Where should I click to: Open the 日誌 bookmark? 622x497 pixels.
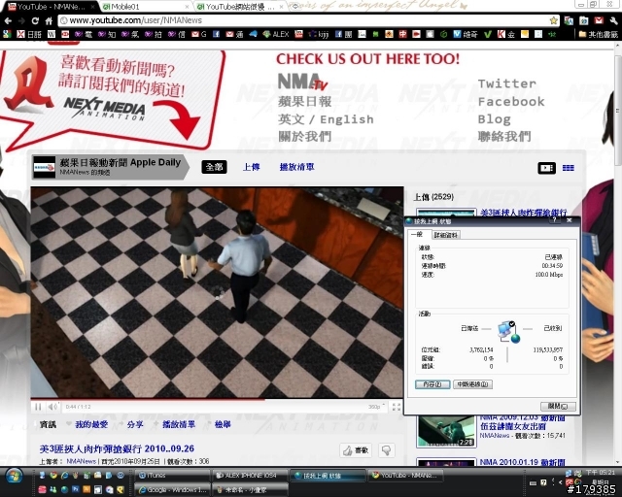[29, 35]
